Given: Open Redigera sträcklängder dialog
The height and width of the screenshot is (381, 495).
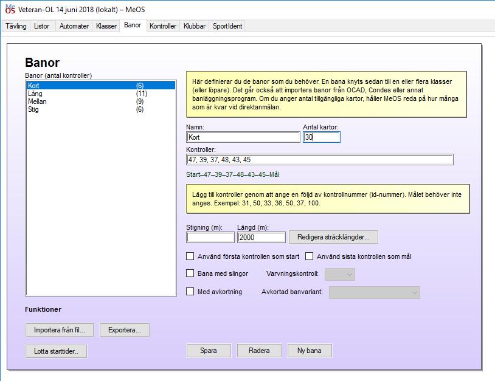Looking at the screenshot, I should click(333, 237).
